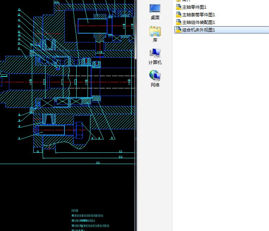Click the file icon beside 主轴组件装配图1
The height and width of the screenshot is (231, 269).
pyautogui.click(x=179, y=22)
